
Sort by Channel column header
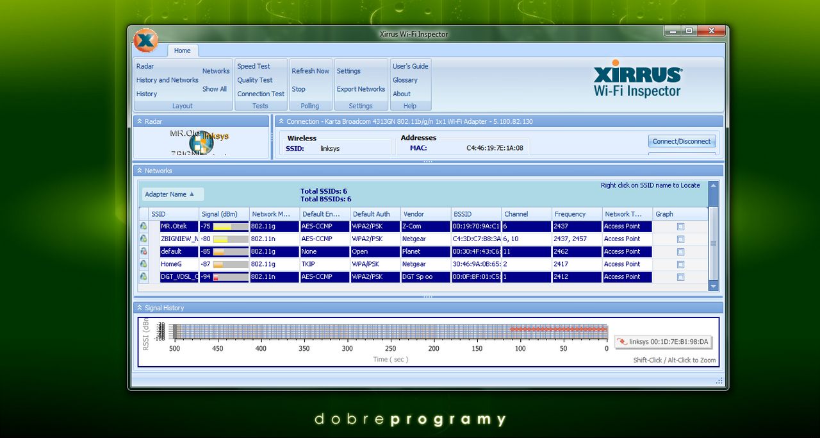pos(527,214)
